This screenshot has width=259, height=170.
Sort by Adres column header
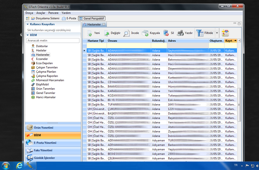click(x=188, y=41)
